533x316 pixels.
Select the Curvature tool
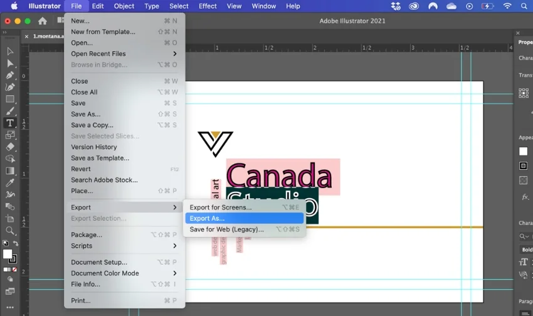pyautogui.click(x=10, y=87)
